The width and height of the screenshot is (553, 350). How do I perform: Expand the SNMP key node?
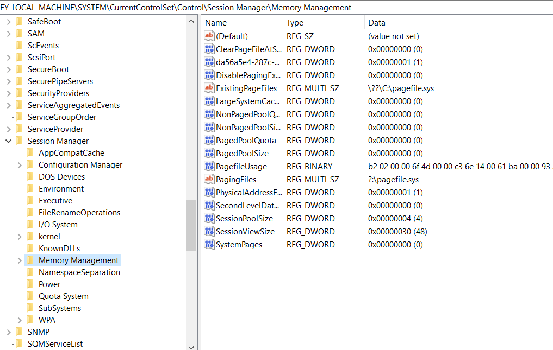click(x=9, y=332)
